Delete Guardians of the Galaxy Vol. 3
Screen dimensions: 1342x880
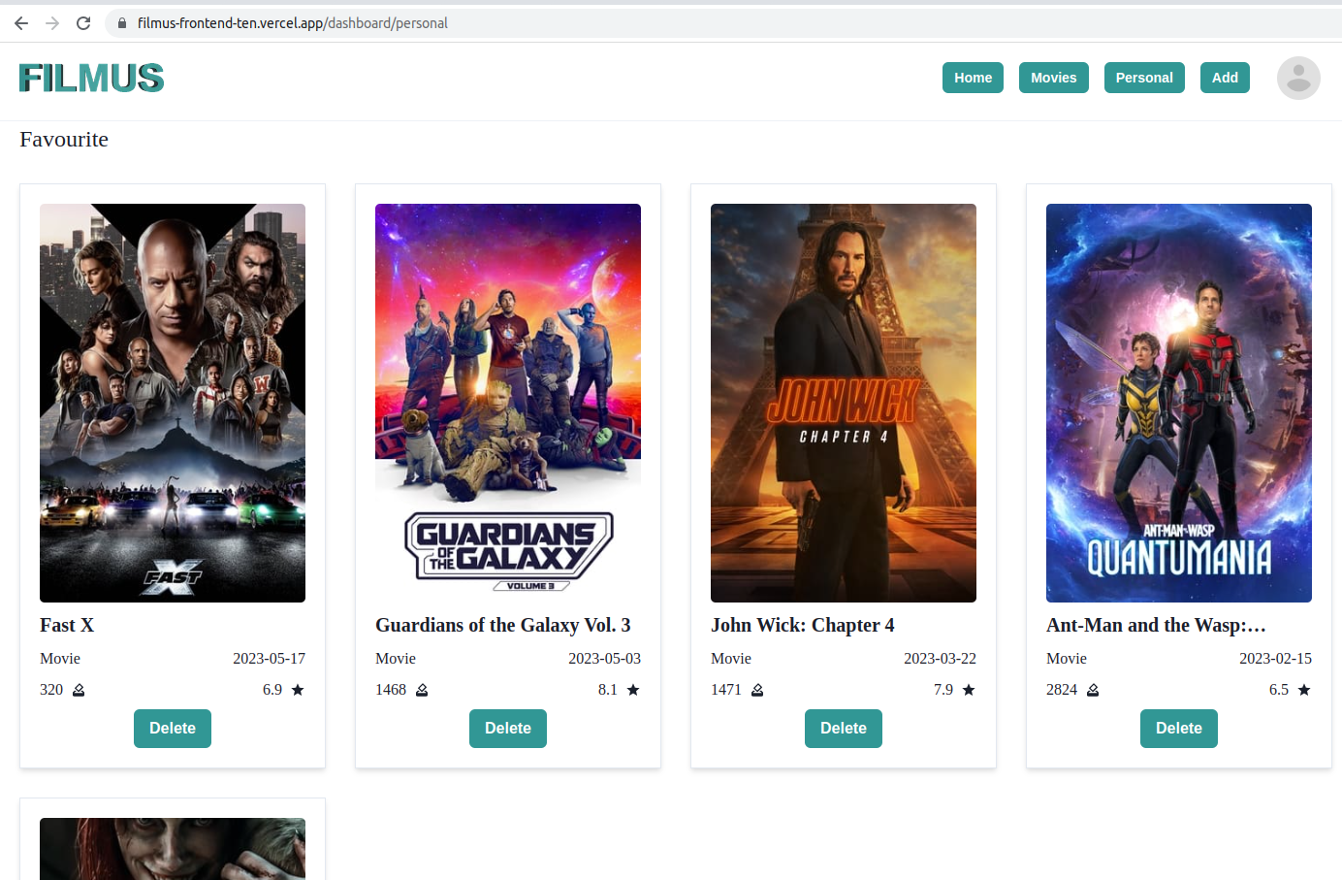click(x=508, y=729)
